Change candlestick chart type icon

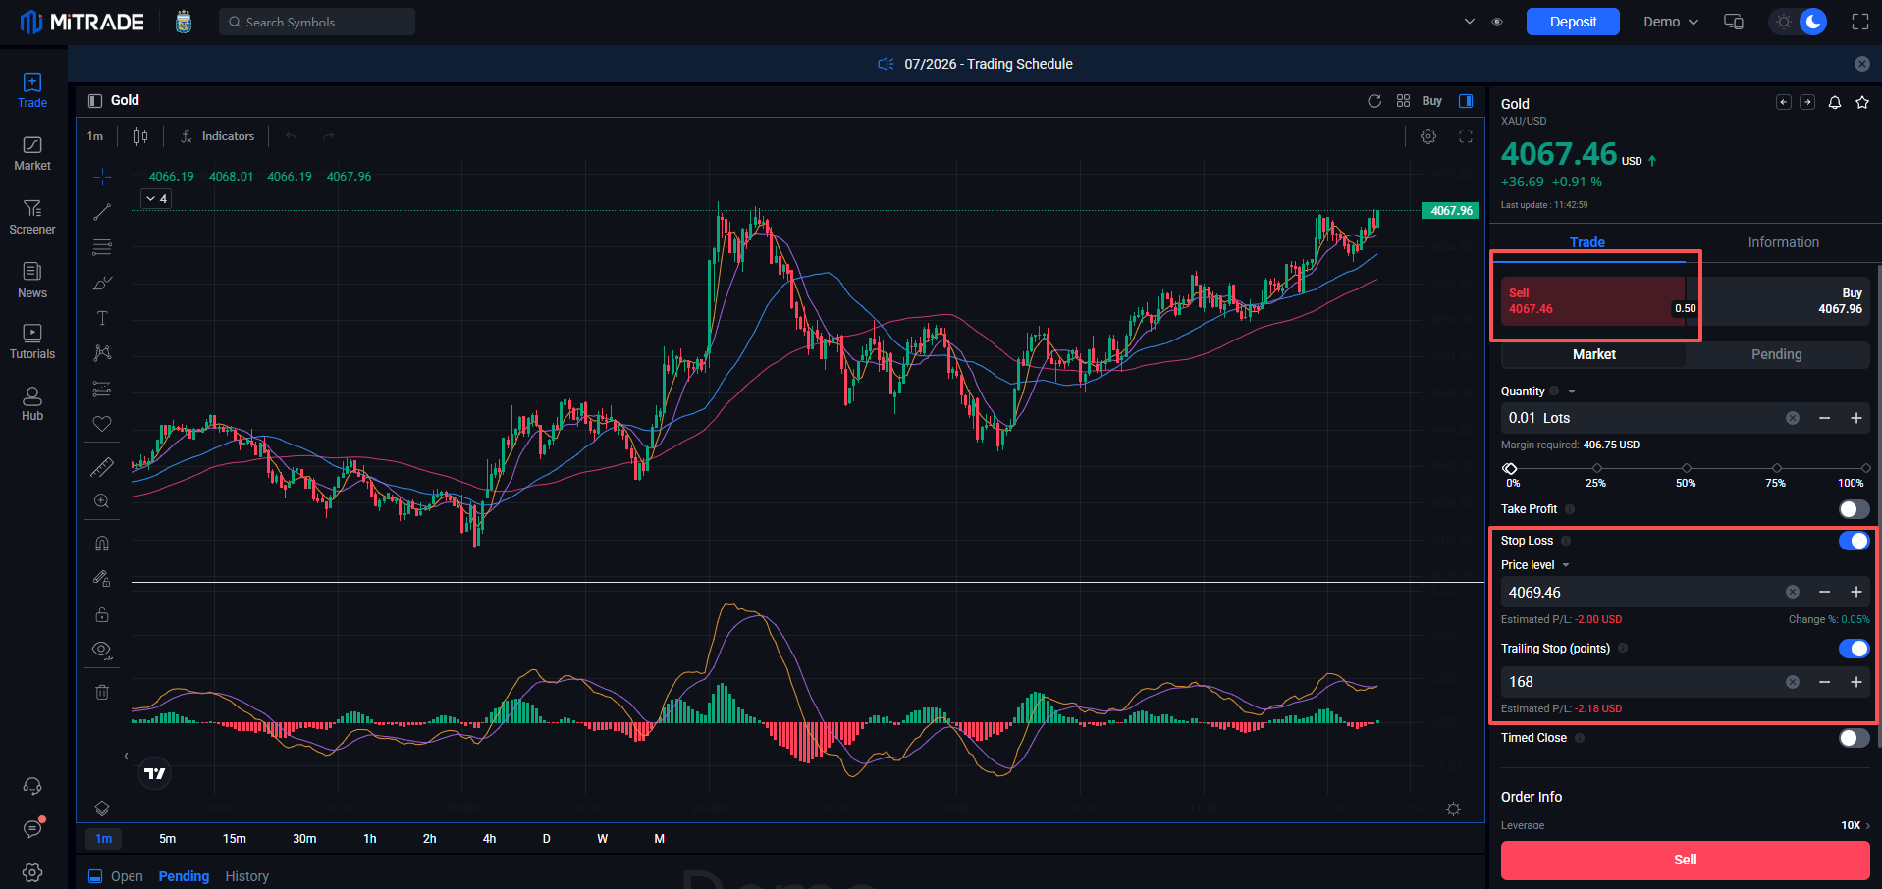[x=140, y=136]
